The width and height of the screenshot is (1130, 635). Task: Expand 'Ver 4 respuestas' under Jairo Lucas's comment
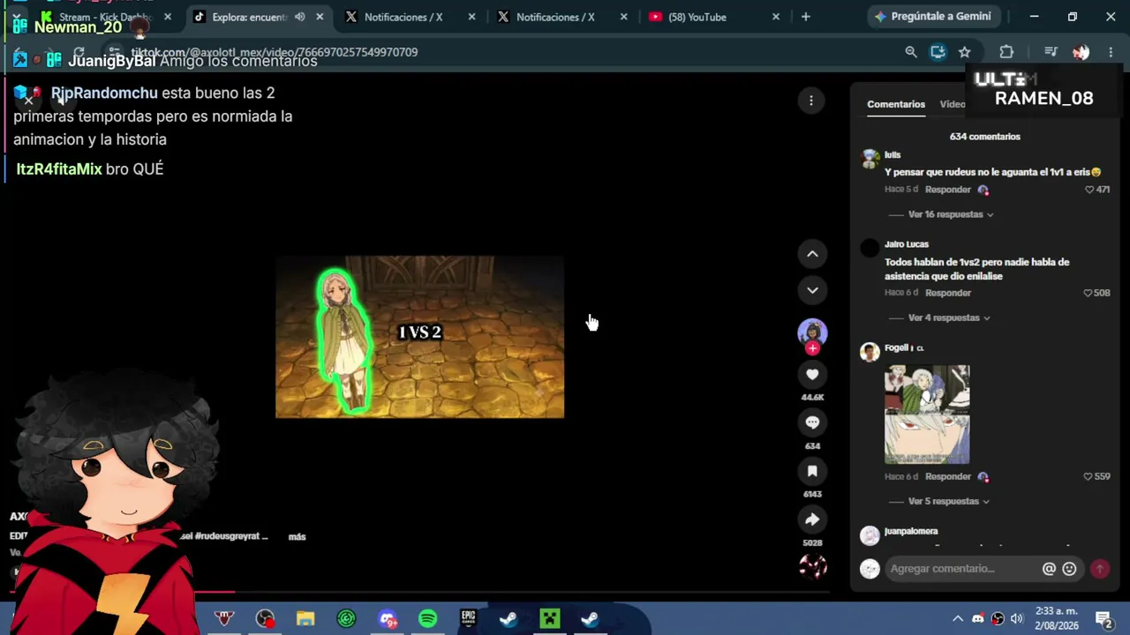(x=948, y=317)
